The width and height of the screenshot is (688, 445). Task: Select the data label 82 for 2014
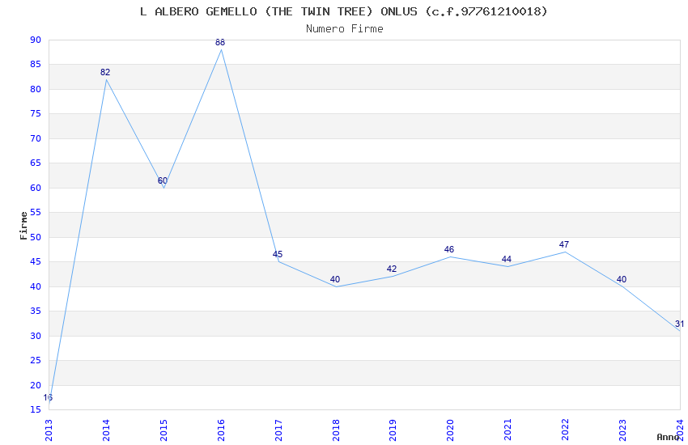pos(105,72)
